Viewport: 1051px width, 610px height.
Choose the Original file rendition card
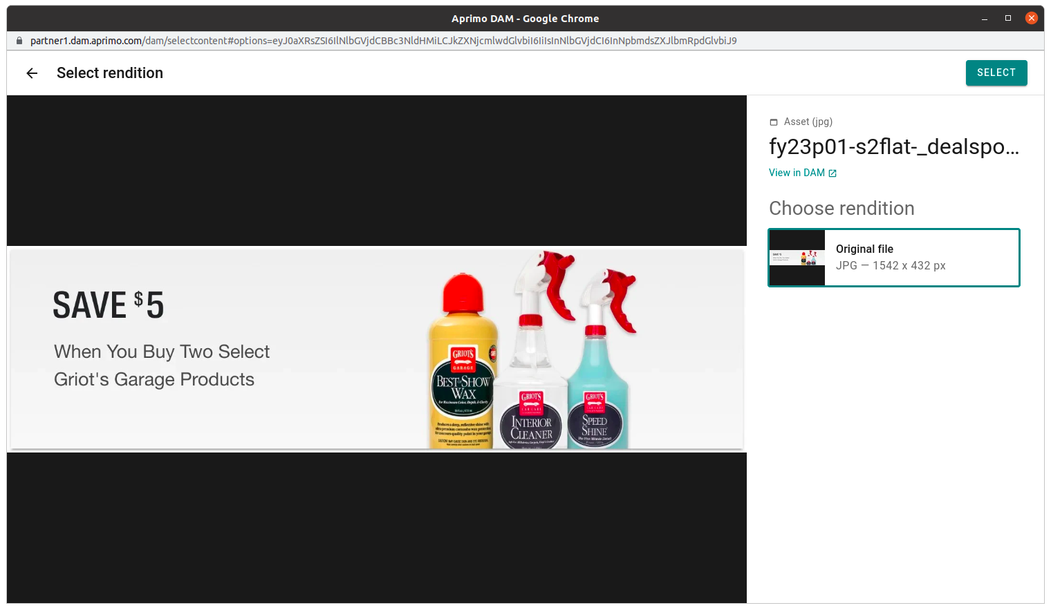[x=894, y=257]
